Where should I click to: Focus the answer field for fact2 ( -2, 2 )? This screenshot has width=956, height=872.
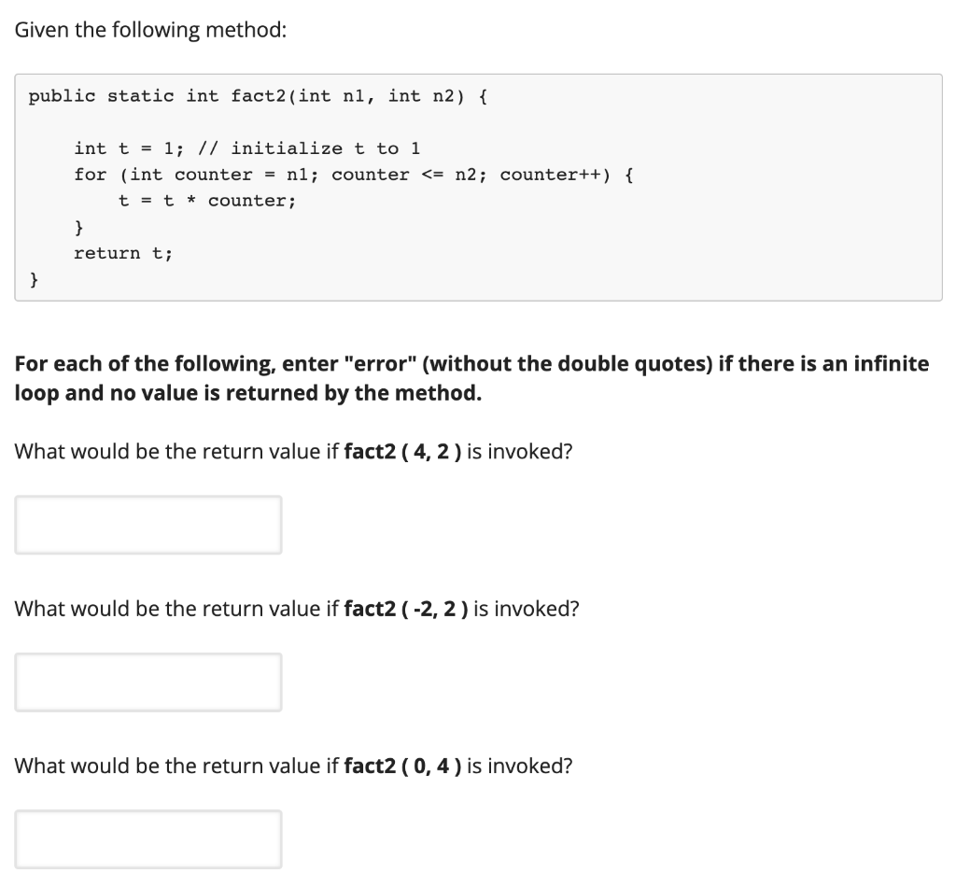[x=148, y=682]
